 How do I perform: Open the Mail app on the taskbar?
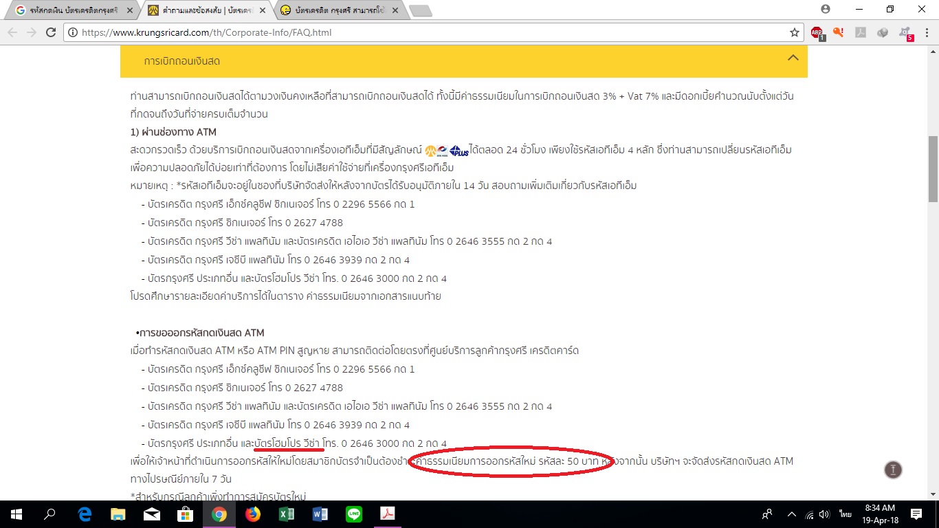(152, 514)
